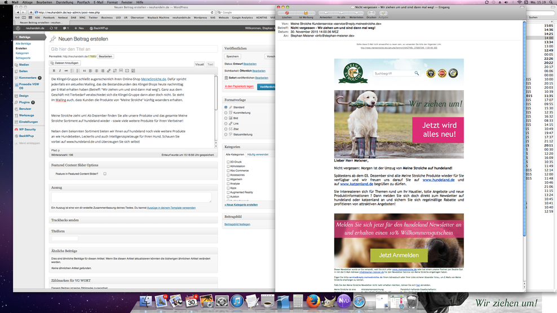Viewport: 557px width, 313px height.
Task: Open iTunes from the Dock
Action: pos(237,302)
